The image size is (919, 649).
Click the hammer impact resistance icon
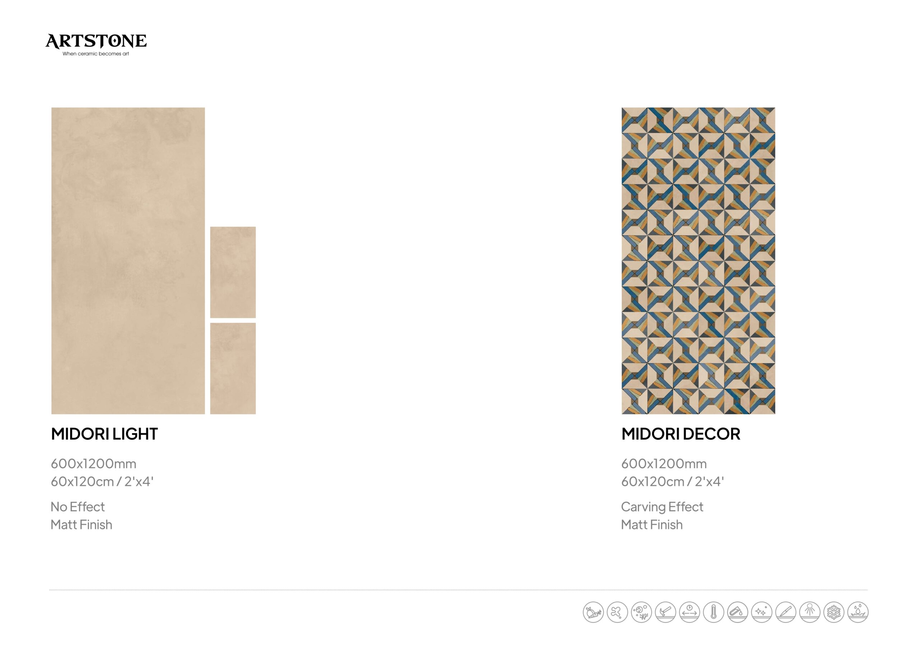tap(665, 612)
